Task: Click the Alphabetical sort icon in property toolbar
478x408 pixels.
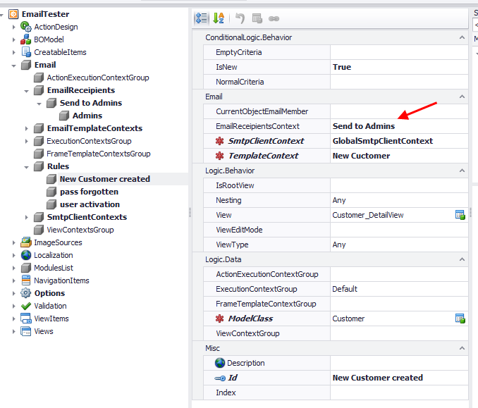Action: pos(219,18)
